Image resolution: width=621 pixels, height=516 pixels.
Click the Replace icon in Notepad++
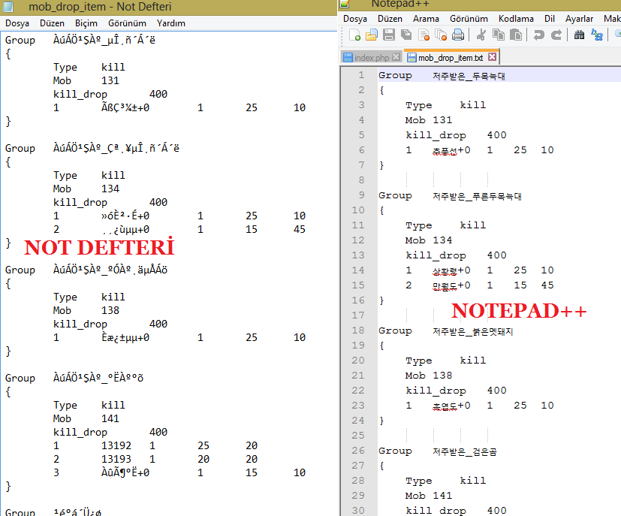point(597,35)
